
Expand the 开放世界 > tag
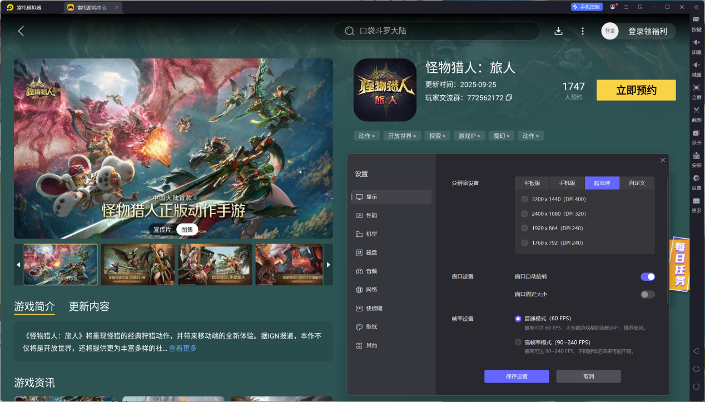(x=401, y=136)
